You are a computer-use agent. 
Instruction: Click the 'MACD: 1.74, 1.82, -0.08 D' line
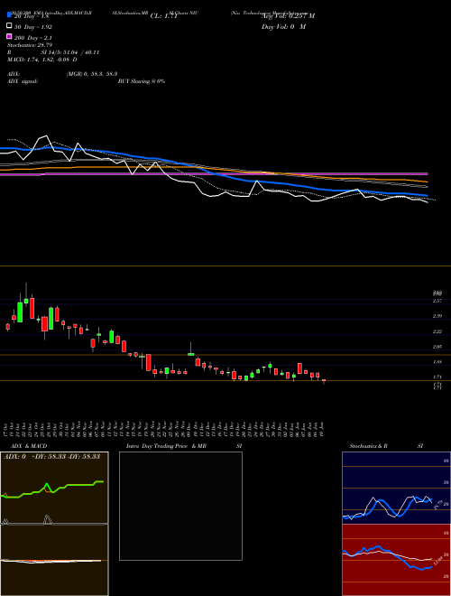(x=42, y=60)
